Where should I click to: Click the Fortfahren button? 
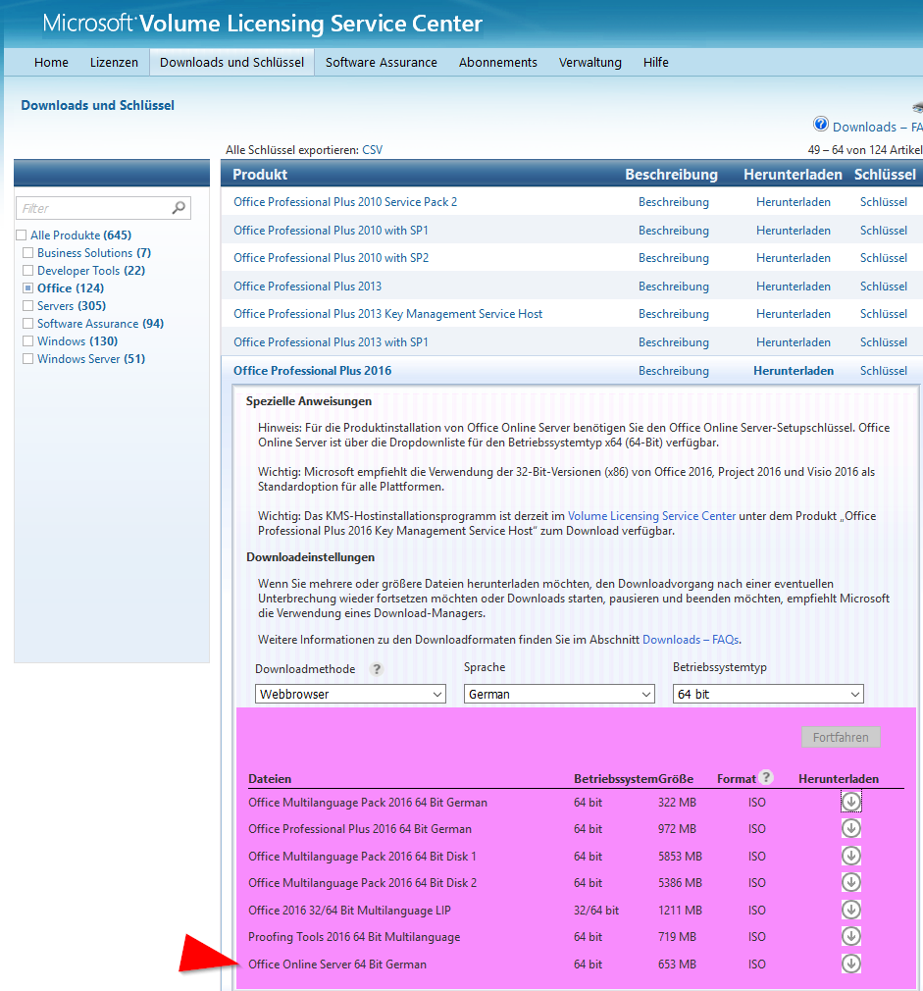pyautogui.click(x=841, y=737)
